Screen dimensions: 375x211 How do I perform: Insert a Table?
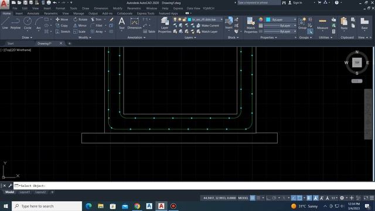(149, 31)
